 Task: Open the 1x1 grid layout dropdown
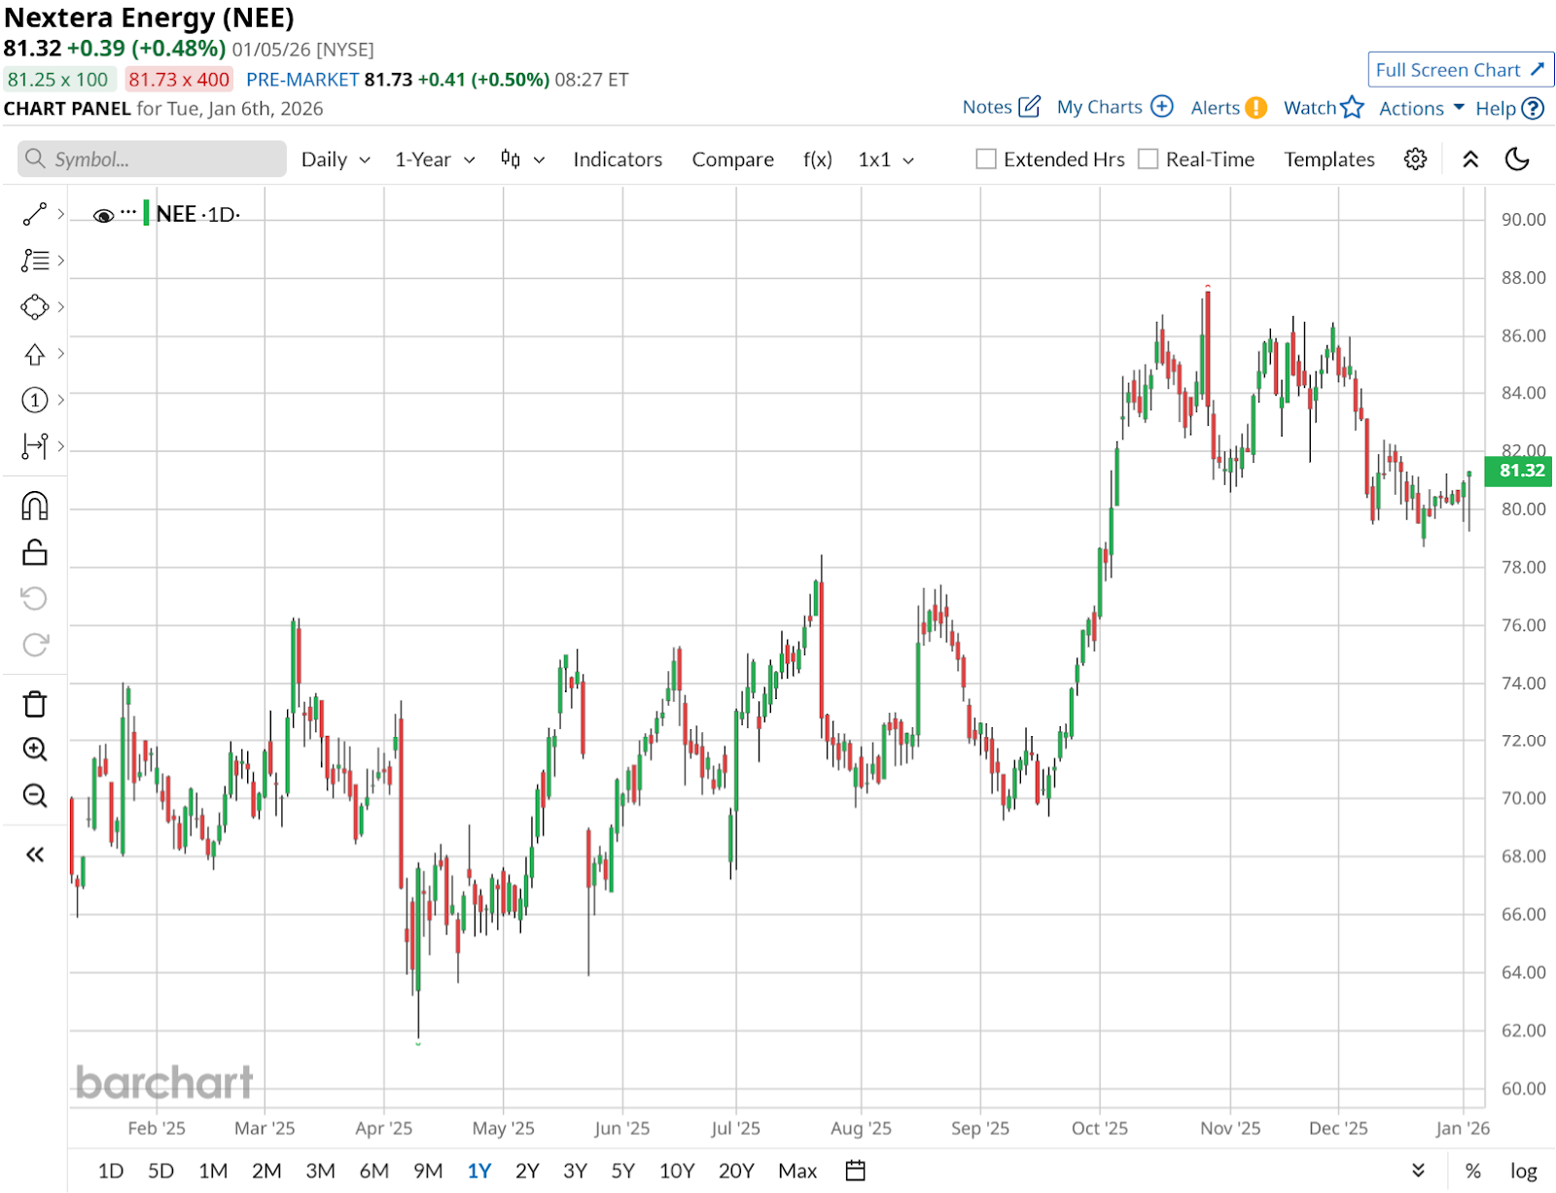[x=886, y=159]
